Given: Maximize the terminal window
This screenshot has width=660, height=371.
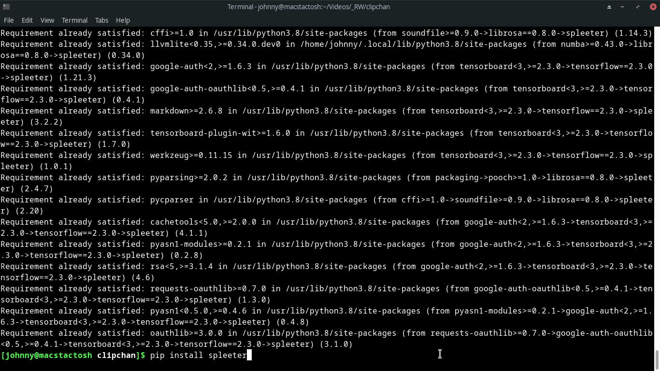Looking at the screenshot, I should [638, 7].
